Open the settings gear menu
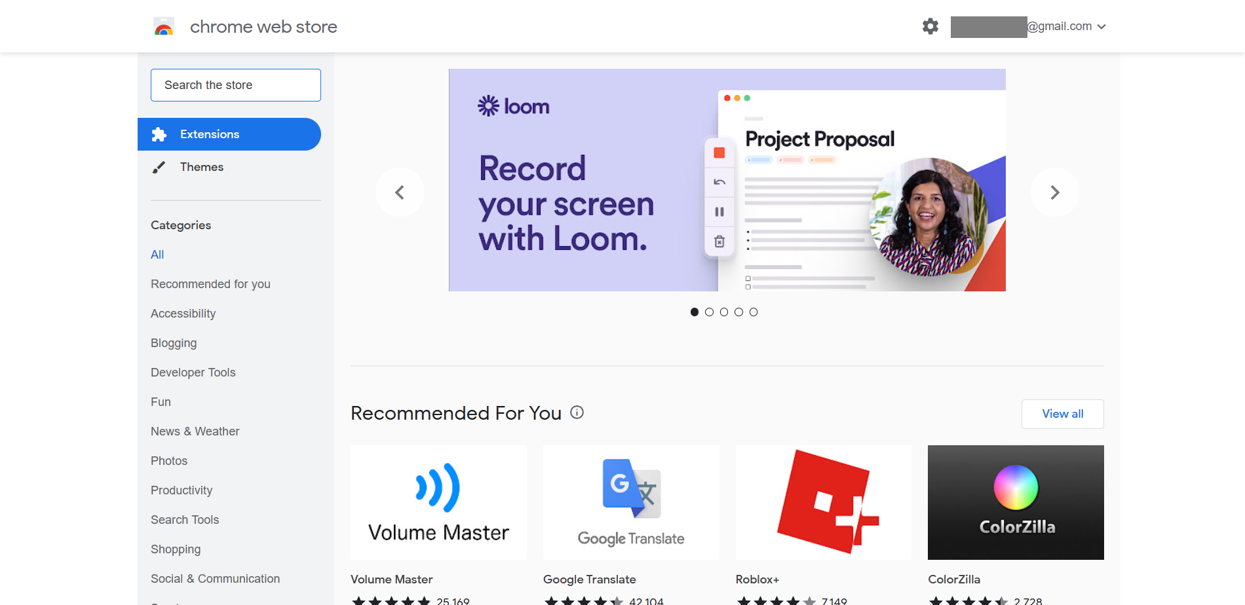This screenshot has width=1245, height=605. 930,26
